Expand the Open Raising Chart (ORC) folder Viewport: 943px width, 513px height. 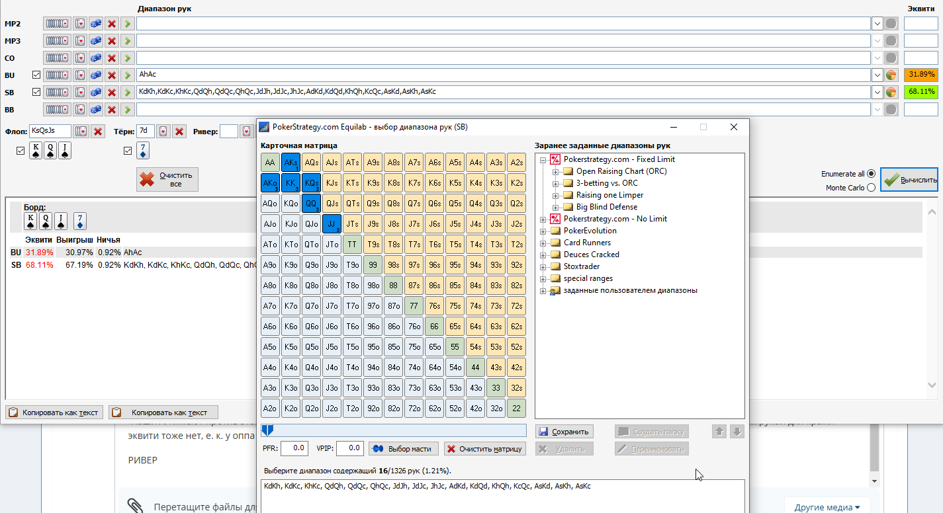555,171
